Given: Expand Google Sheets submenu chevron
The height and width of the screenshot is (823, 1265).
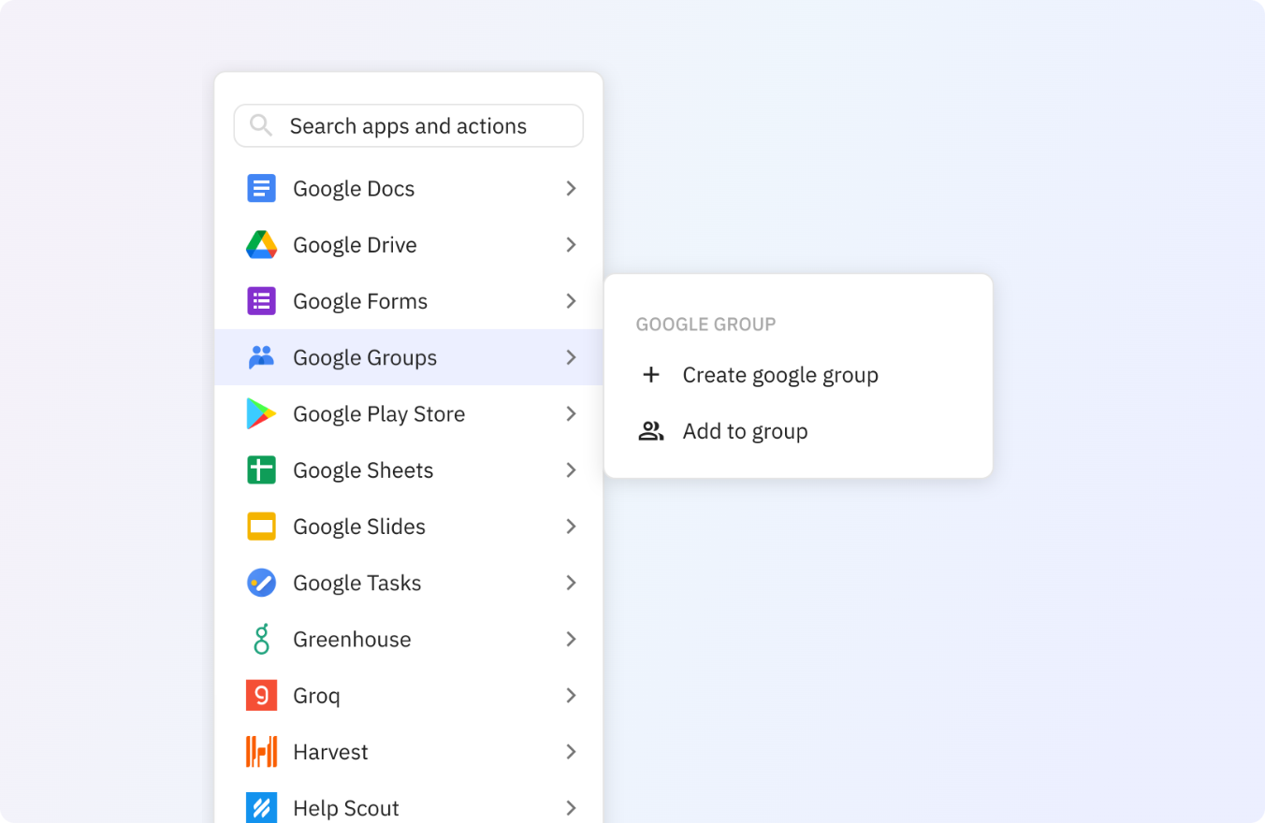Looking at the screenshot, I should tap(571, 470).
